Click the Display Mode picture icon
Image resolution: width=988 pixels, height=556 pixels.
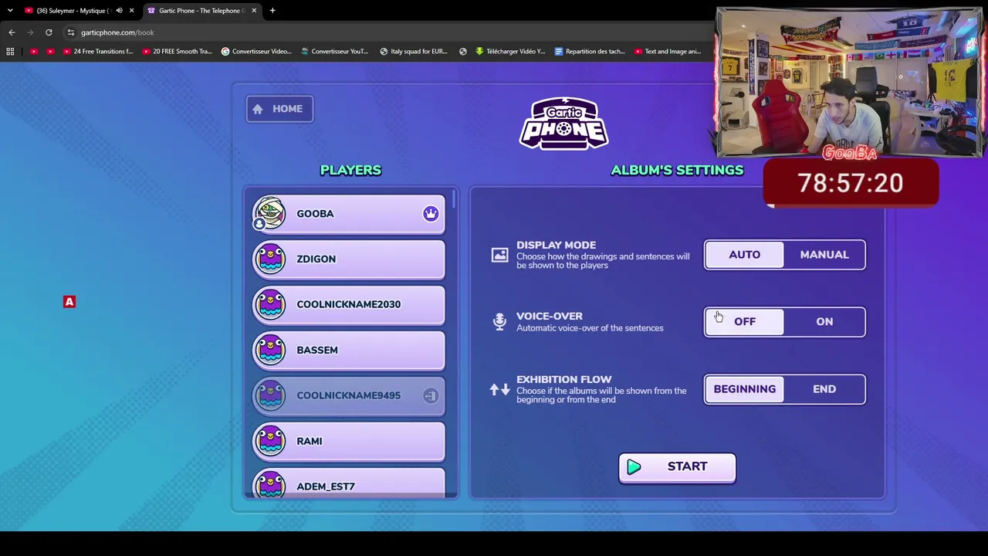click(499, 254)
